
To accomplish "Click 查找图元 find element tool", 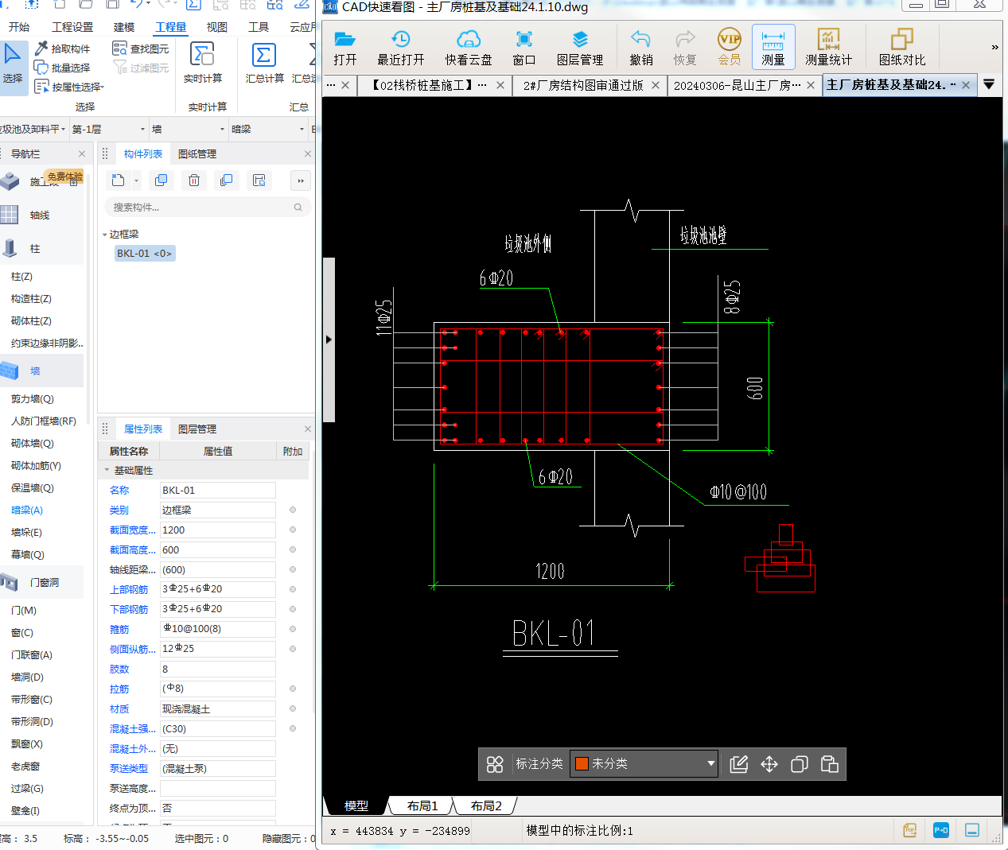I will [x=141, y=49].
